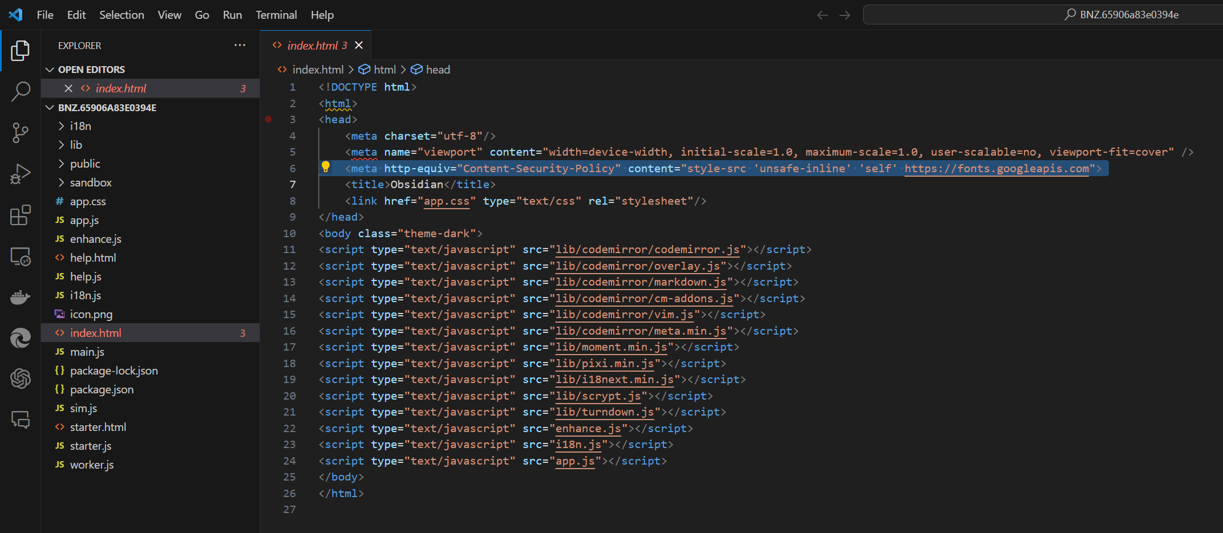1223x533 pixels.
Task: Close the index.html editor tab
Action: pyautogui.click(x=359, y=45)
